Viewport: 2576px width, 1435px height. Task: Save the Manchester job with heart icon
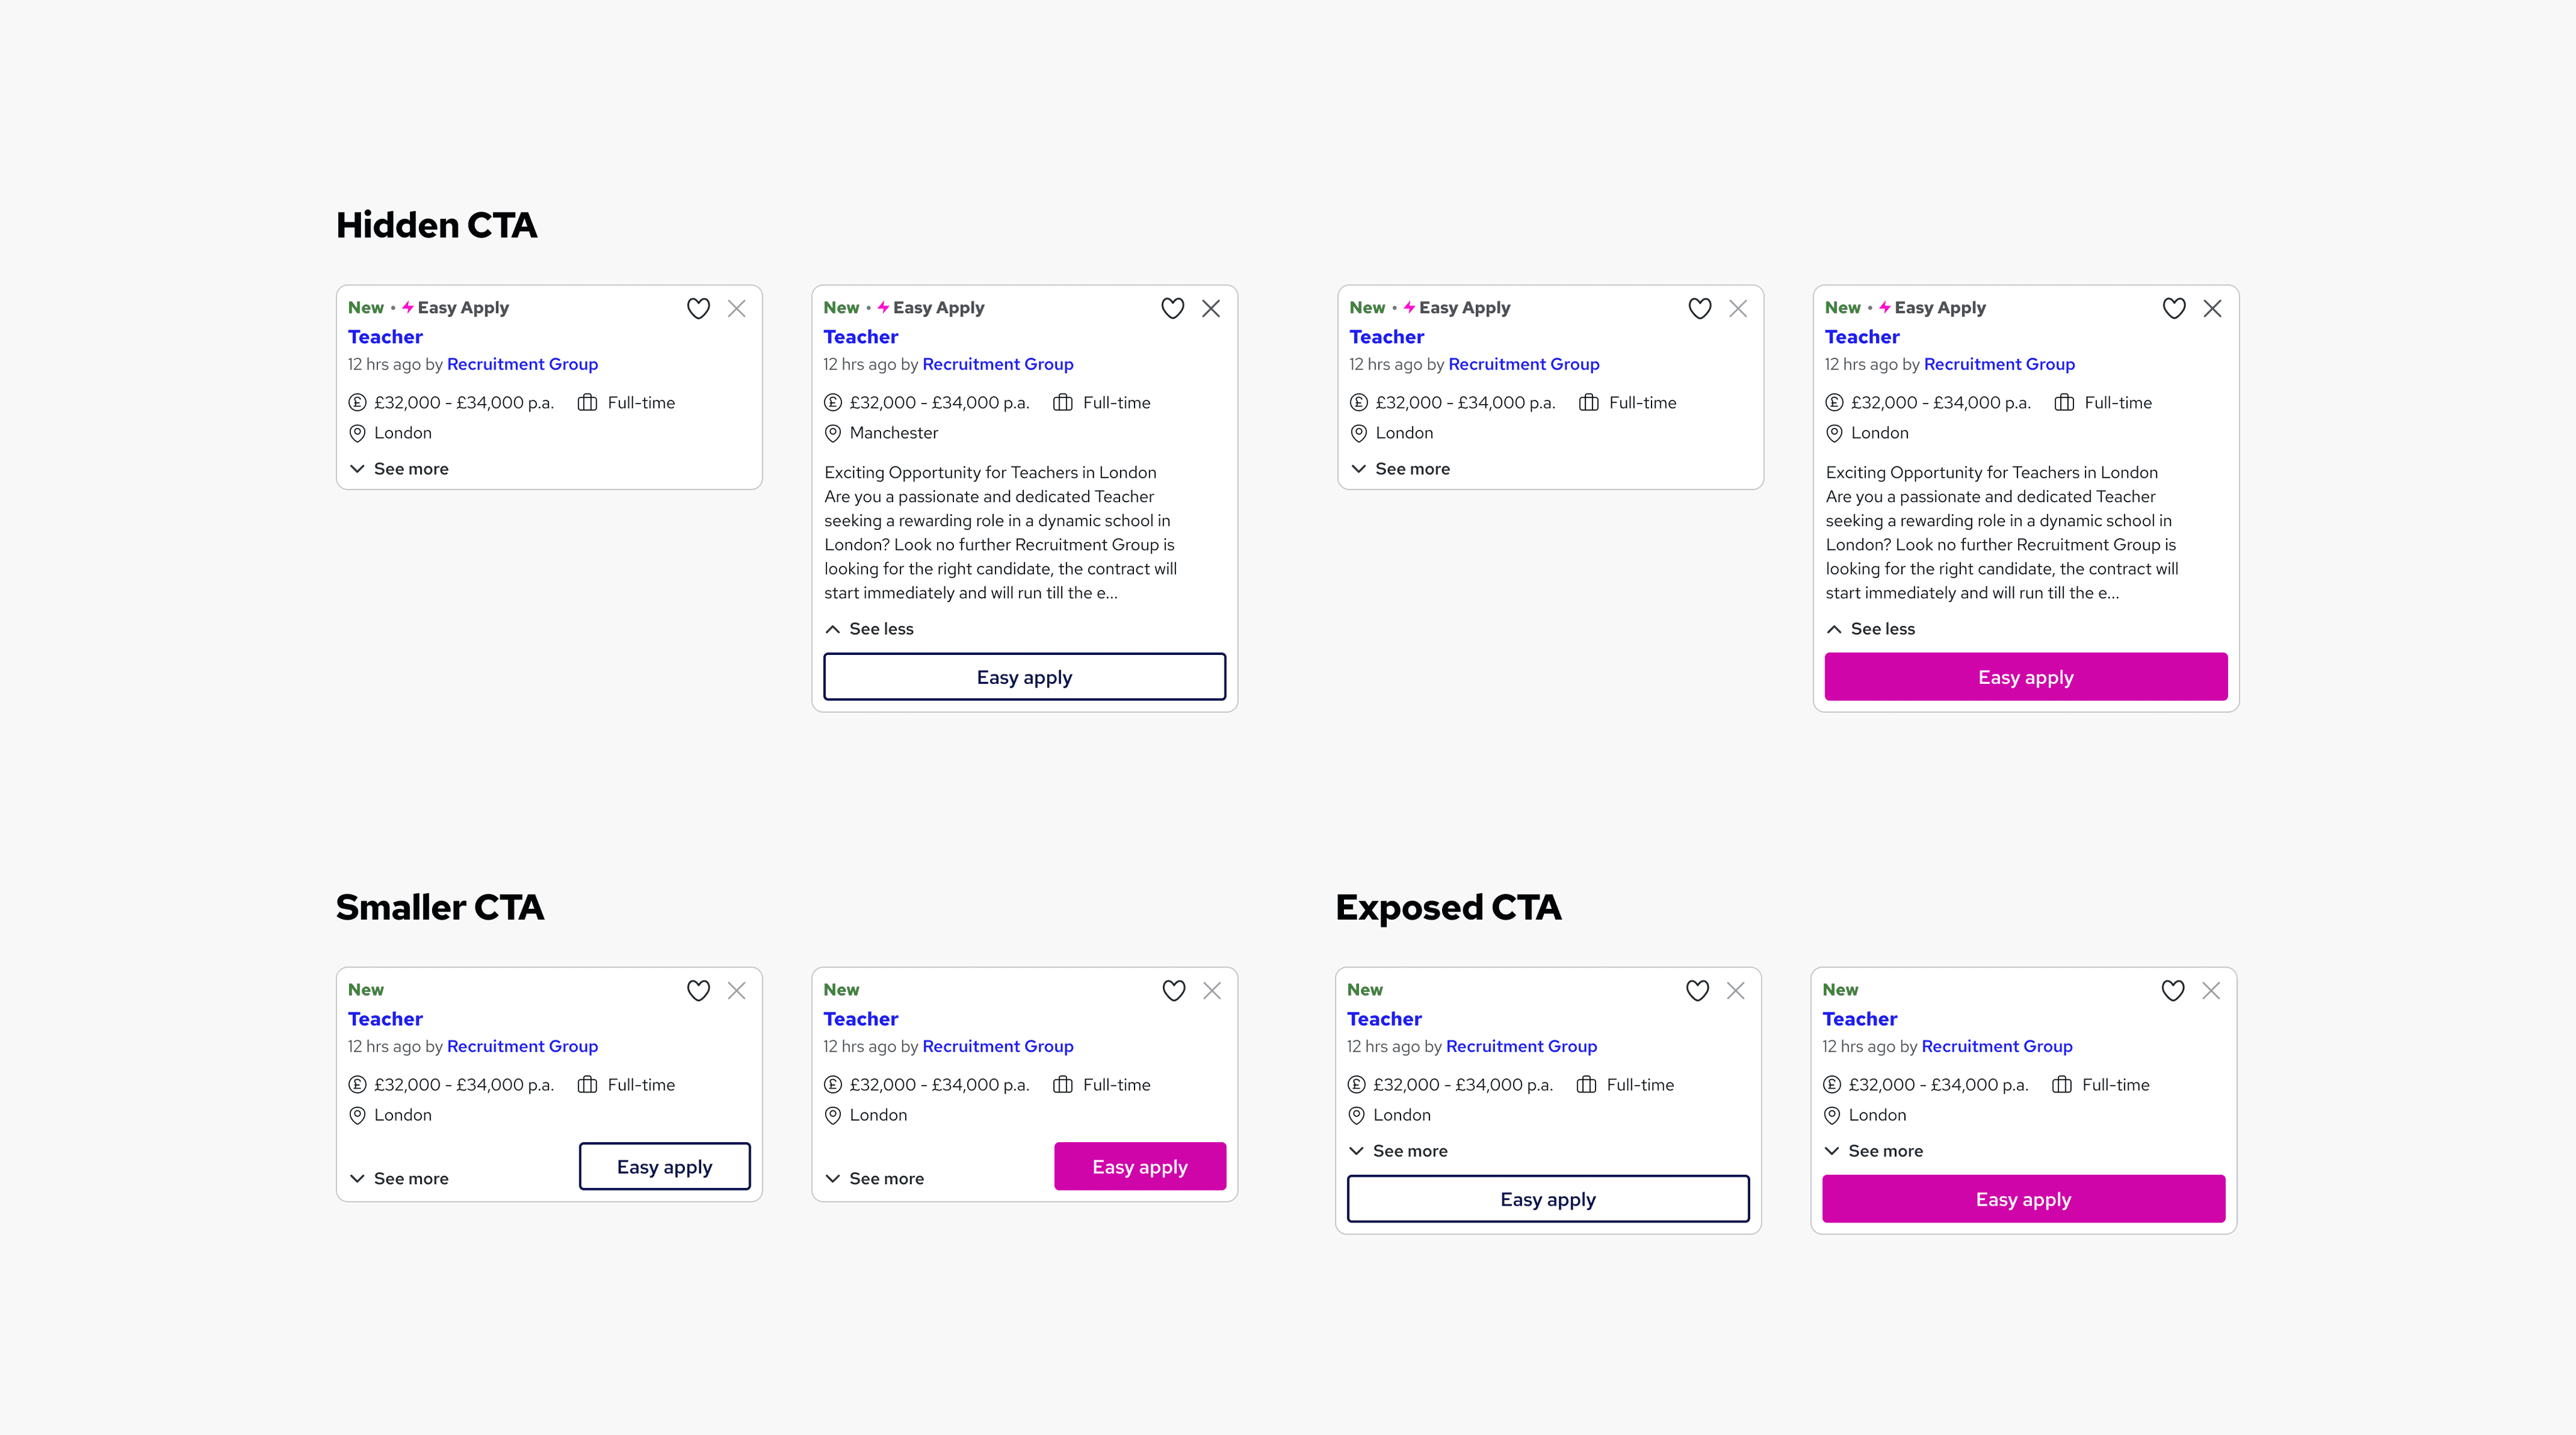pyautogui.click(x=1172, y=309)
